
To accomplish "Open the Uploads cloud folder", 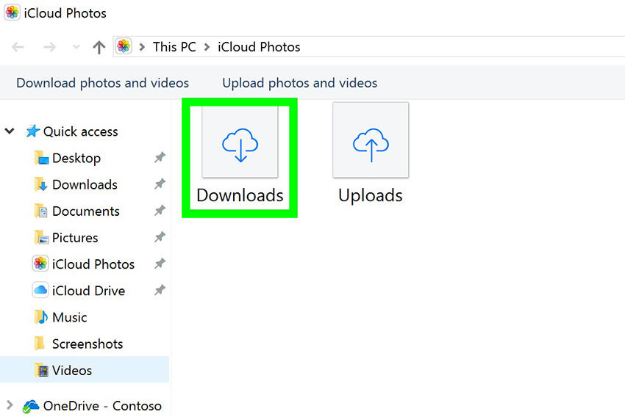I will pyautogui.click(x=371, y=154).
